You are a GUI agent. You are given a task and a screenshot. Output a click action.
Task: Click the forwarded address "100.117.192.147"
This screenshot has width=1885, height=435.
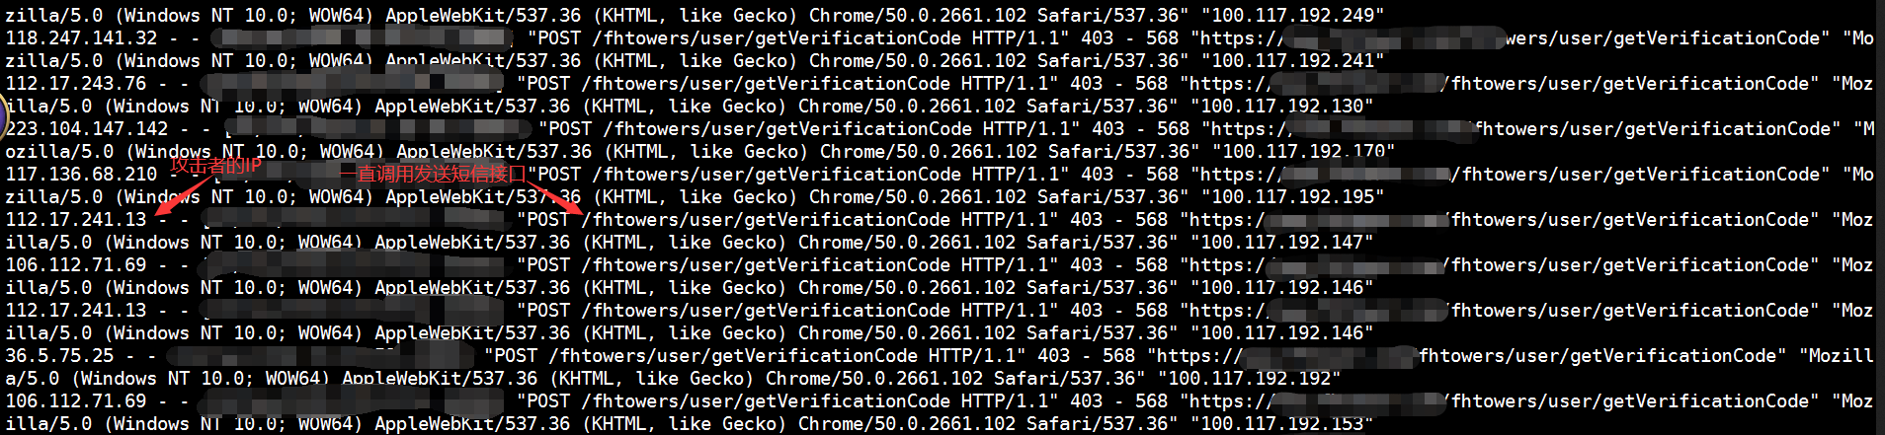click(1281, 243)
